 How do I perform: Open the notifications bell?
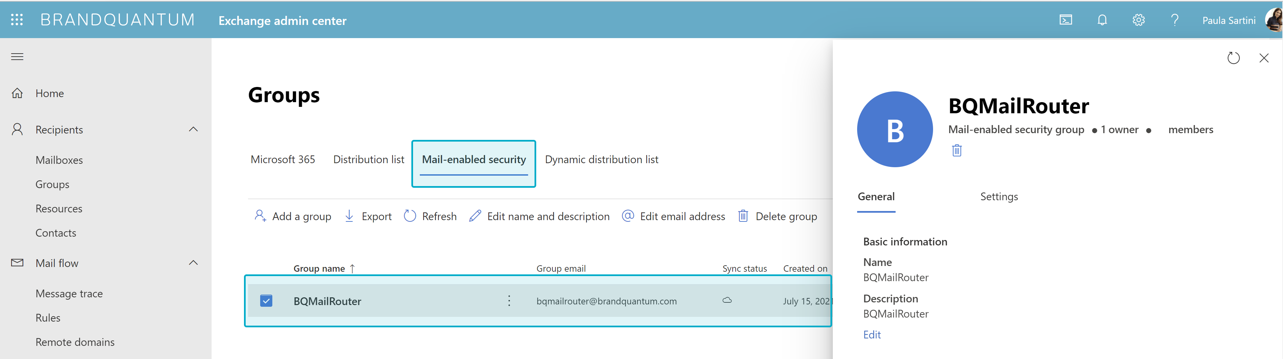coord(1102,20)
